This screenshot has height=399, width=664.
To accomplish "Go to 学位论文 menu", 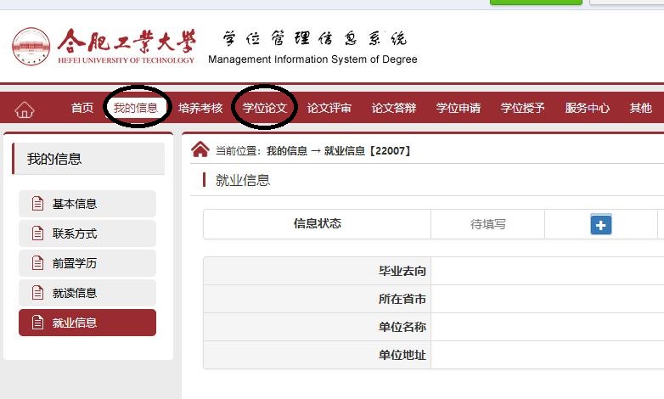I will (265, 109).
